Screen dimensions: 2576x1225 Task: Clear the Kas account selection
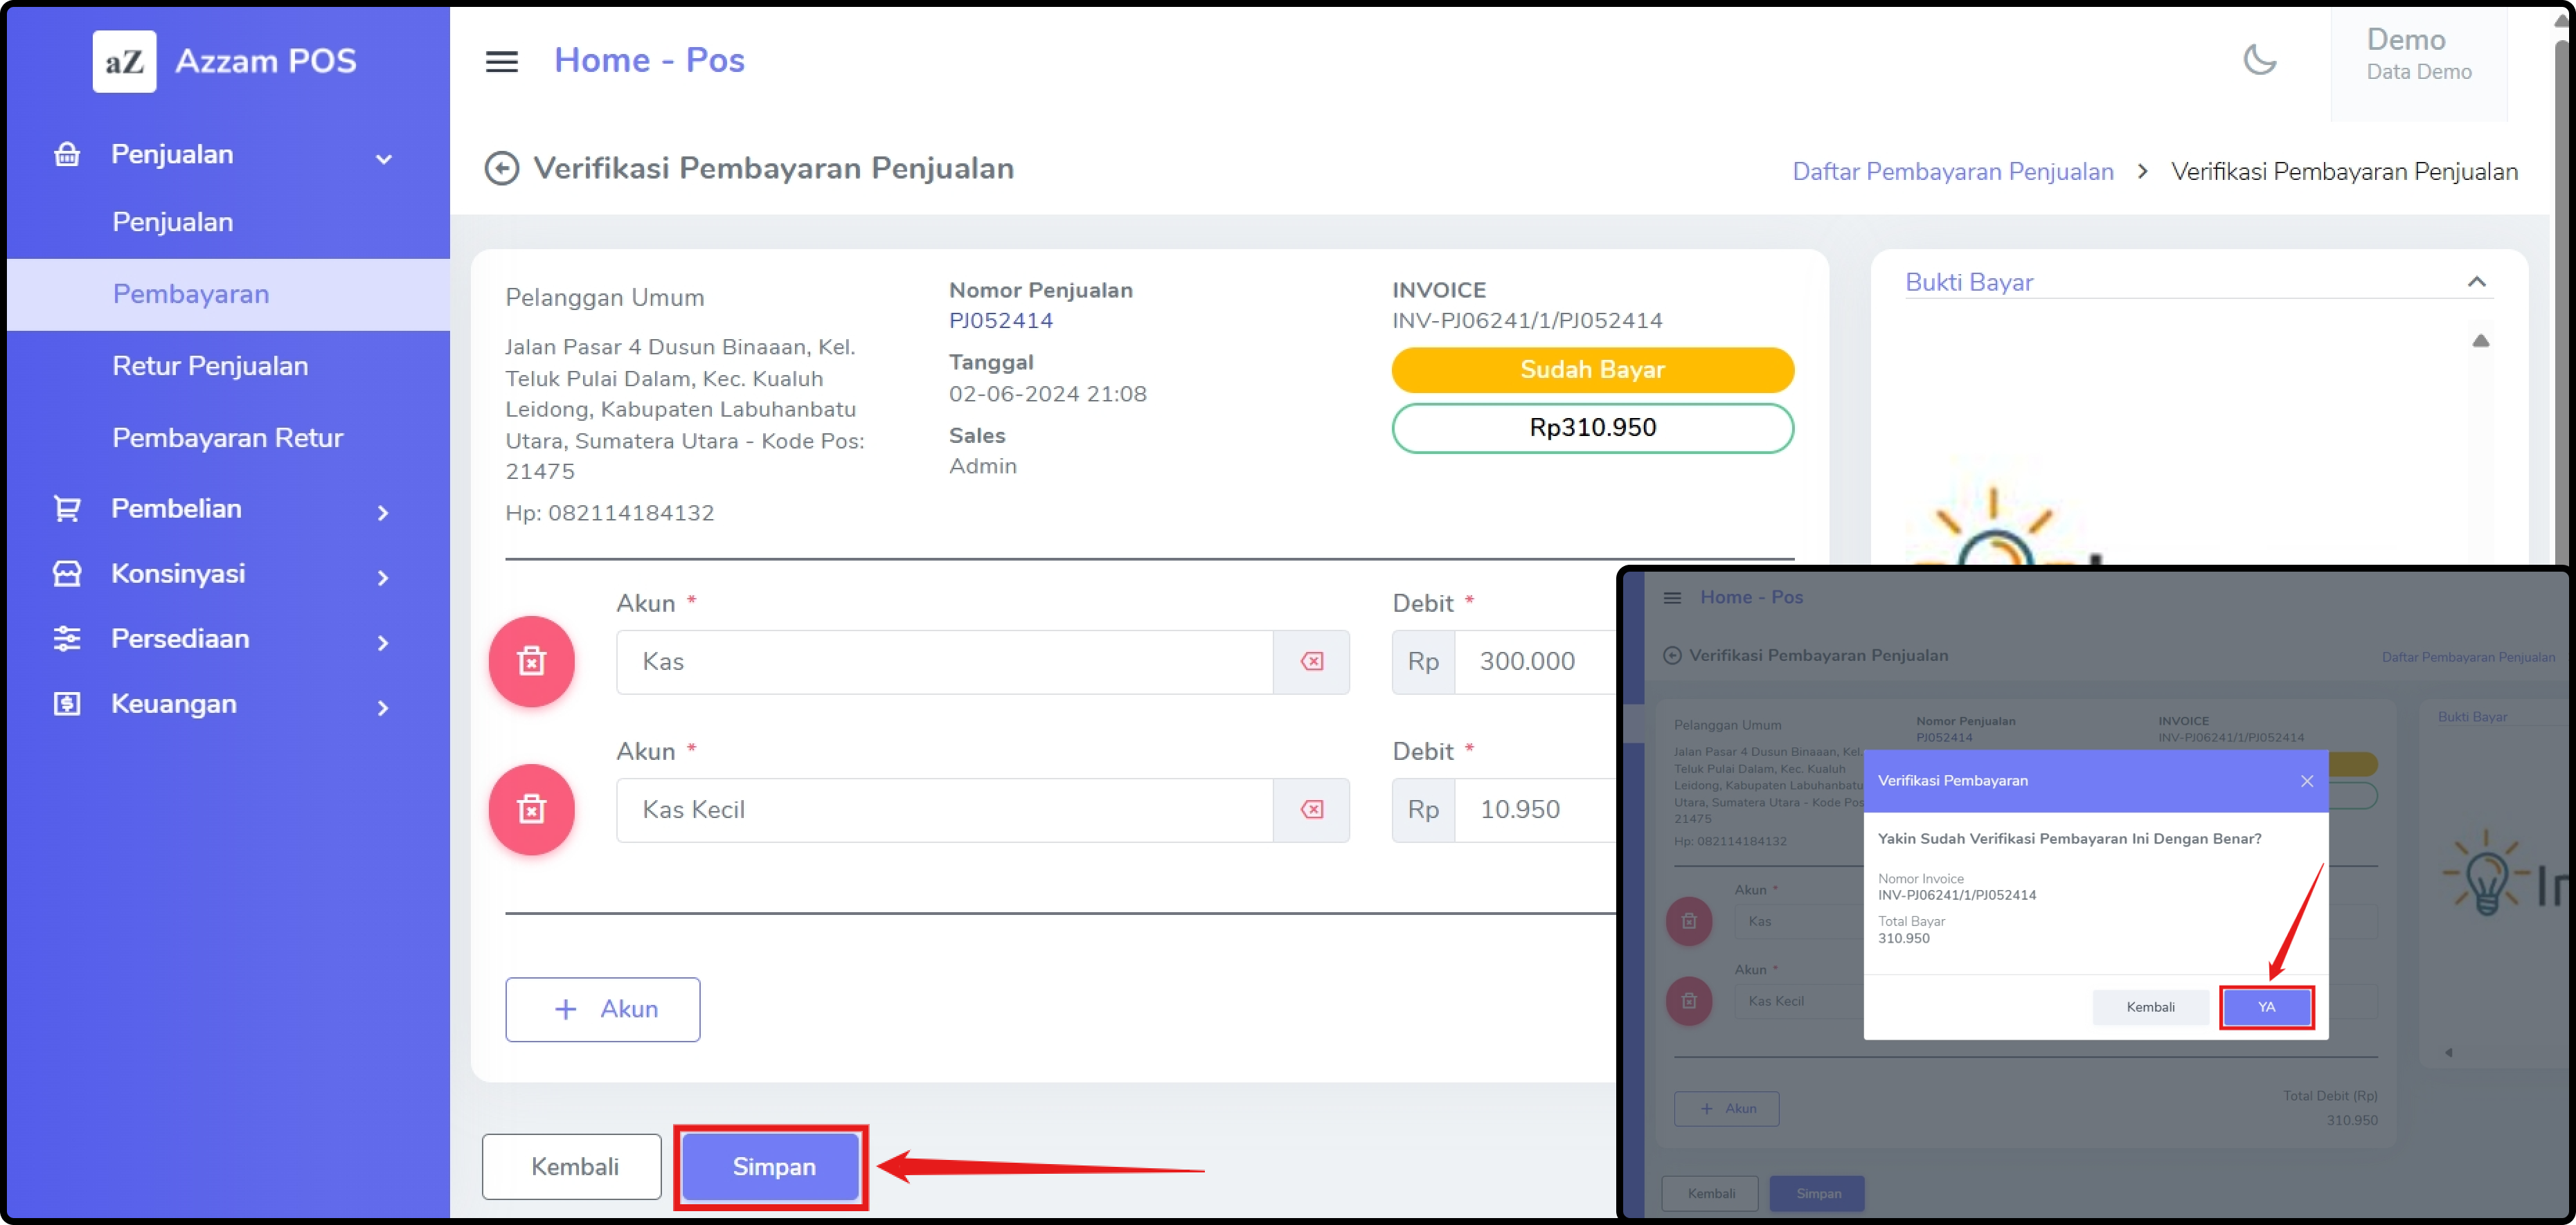(1311, 662)
